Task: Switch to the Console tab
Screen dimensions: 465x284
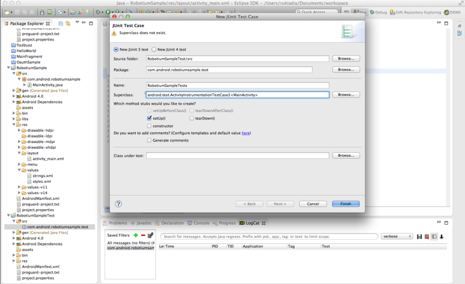Action: [198, 223]
